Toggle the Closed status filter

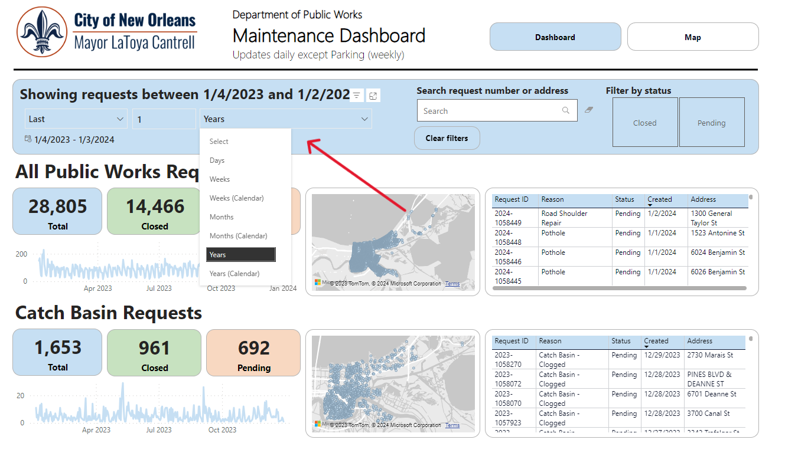(644, 122)
